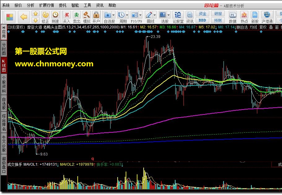Viewport: 282px width, 195px height.
Task: Open the 个股资料 sidebar tab
Action: [4, 85]
